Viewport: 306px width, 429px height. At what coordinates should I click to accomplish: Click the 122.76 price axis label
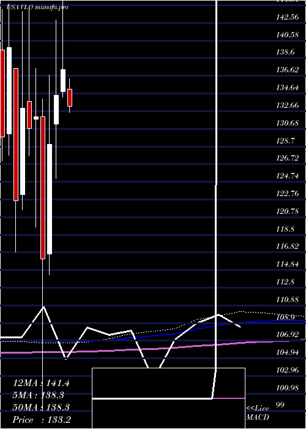click(x=288, y=194)
